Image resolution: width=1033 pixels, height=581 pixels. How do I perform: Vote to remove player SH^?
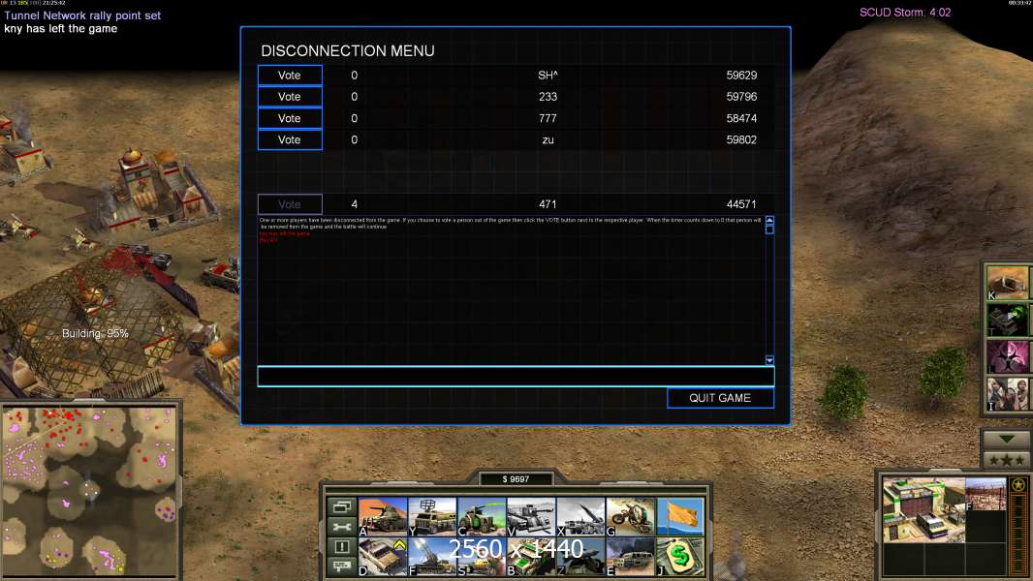(x=290, y=75)
